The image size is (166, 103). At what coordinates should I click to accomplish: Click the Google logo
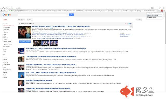click(6, 15)
